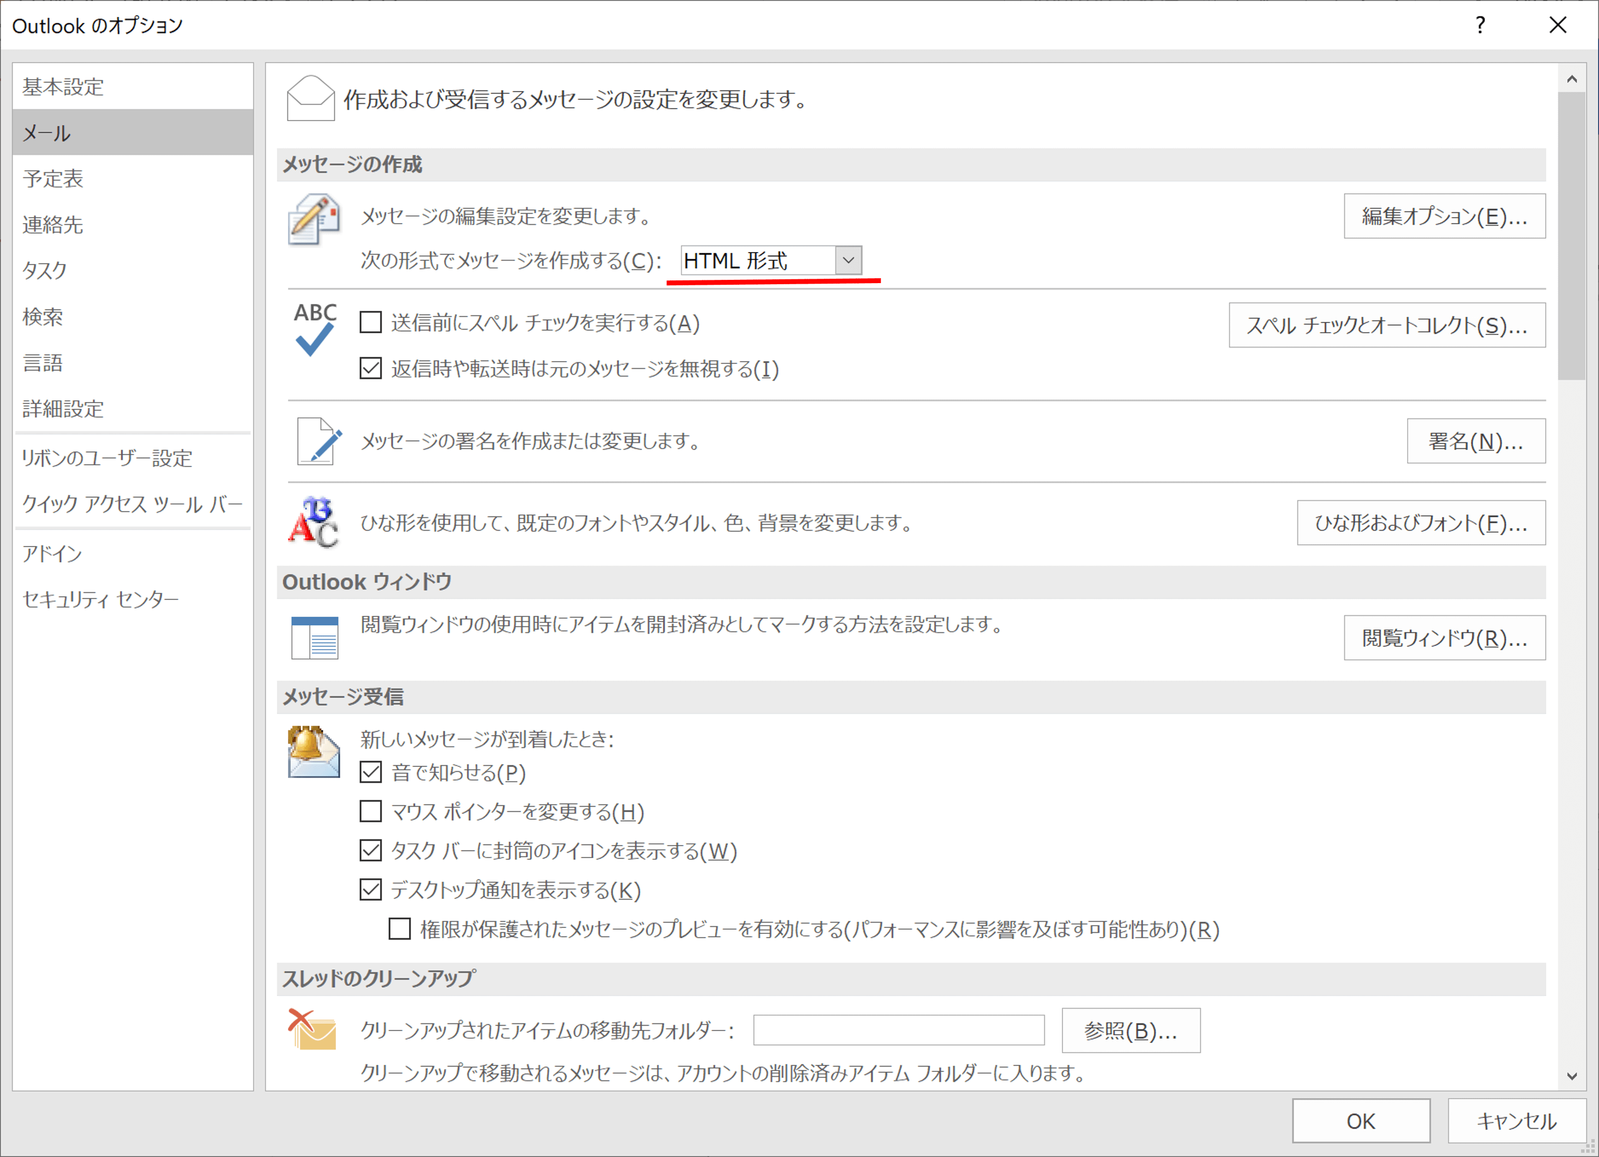Click the conversation cleanup envelope icon
This screenshot has height=1157, width=1599.
[313, 1030]
